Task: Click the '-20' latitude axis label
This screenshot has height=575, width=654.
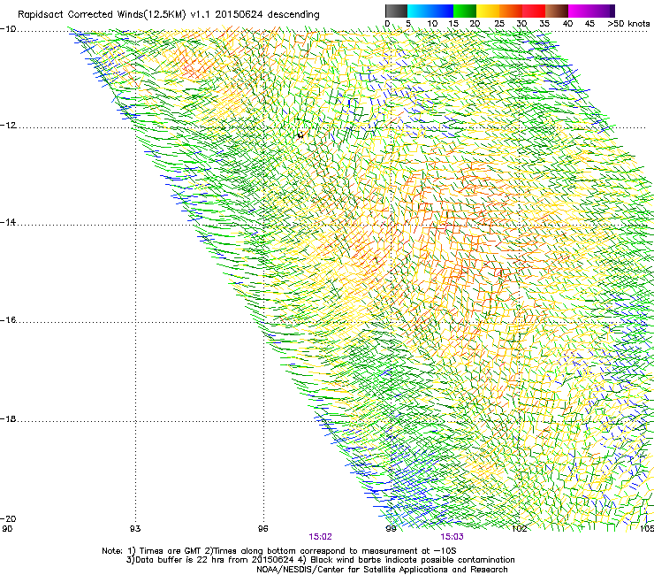Action: click(x=8, y=518)
